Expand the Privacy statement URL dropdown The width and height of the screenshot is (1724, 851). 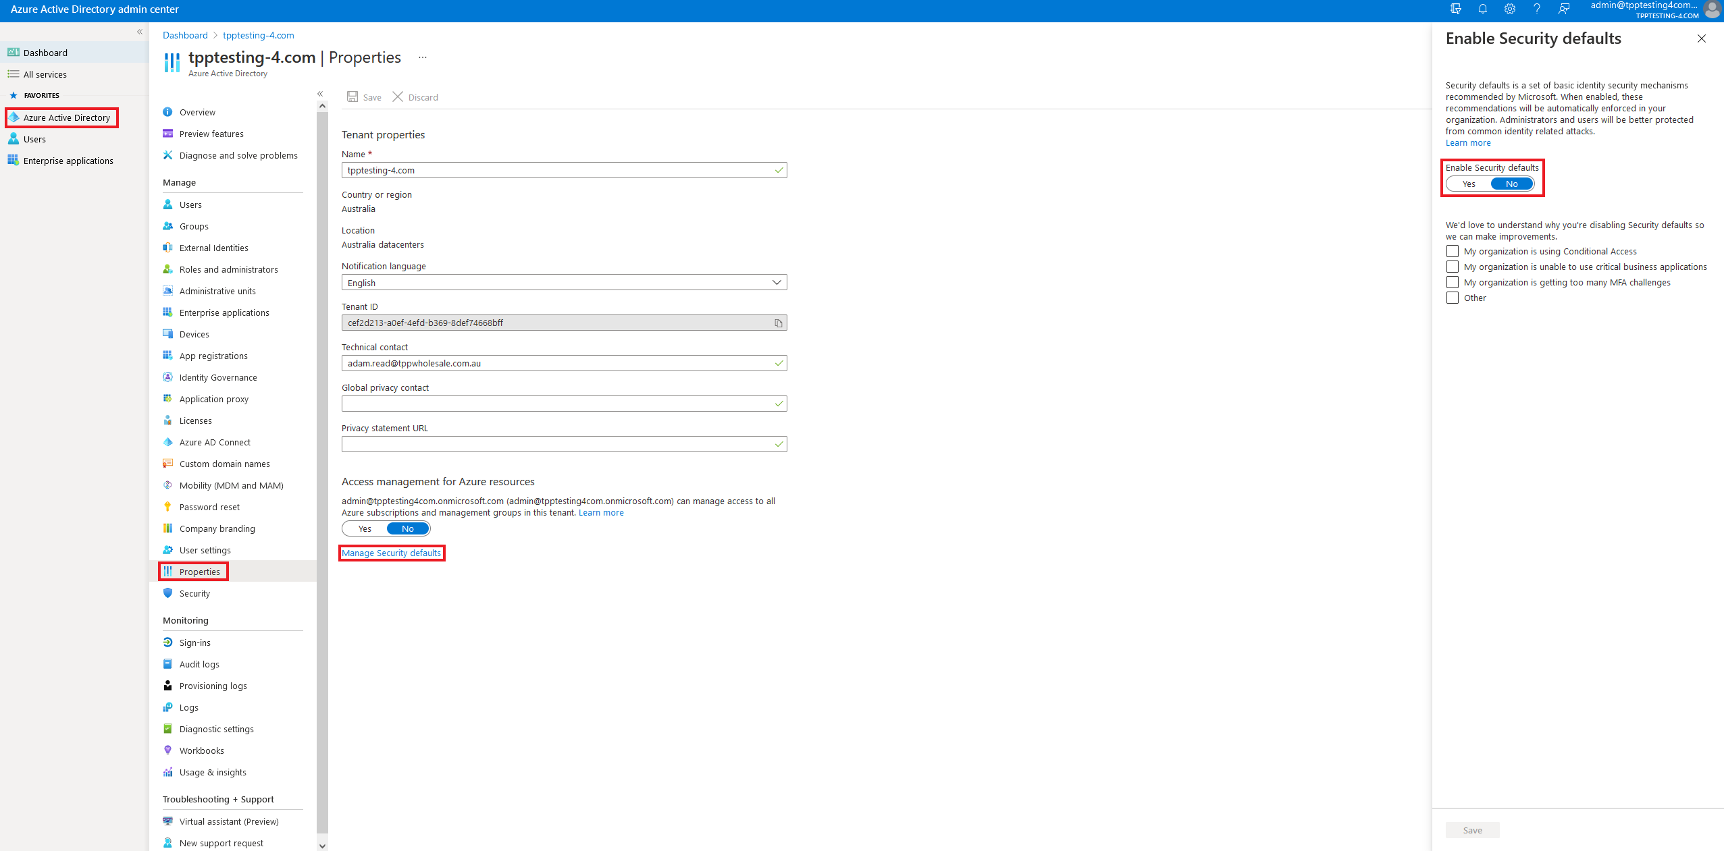[x=779, y=444]
